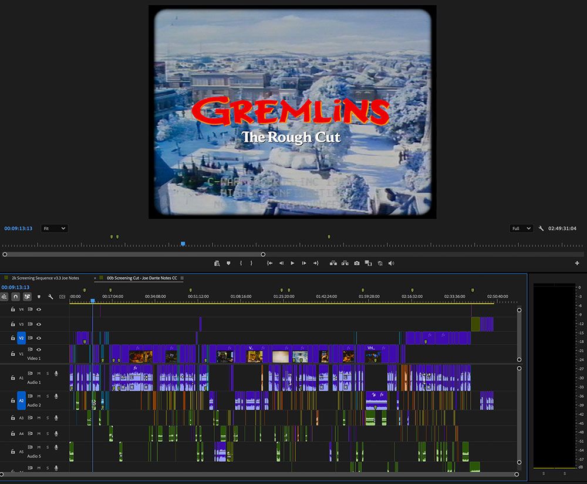This screenshot has height=484, width=587.
Task: Click the Add Marker icon in the program monitor
Action: click(x=228, y=263)
